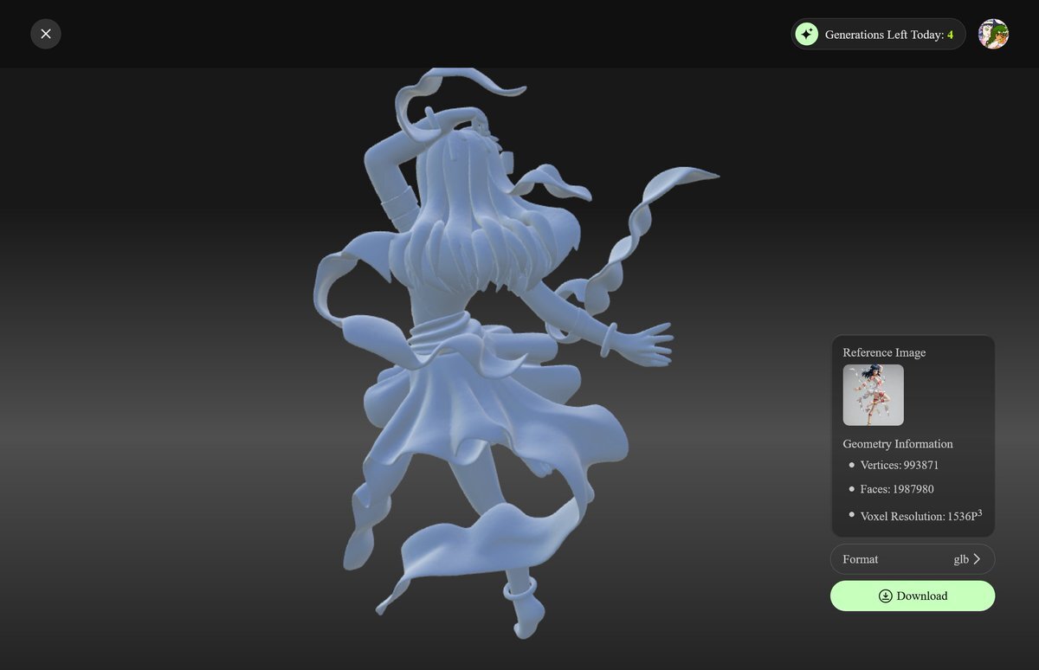Click the download arrow icon
The width and height of the screenshot is (1039, 670).
tap(886, 596)
